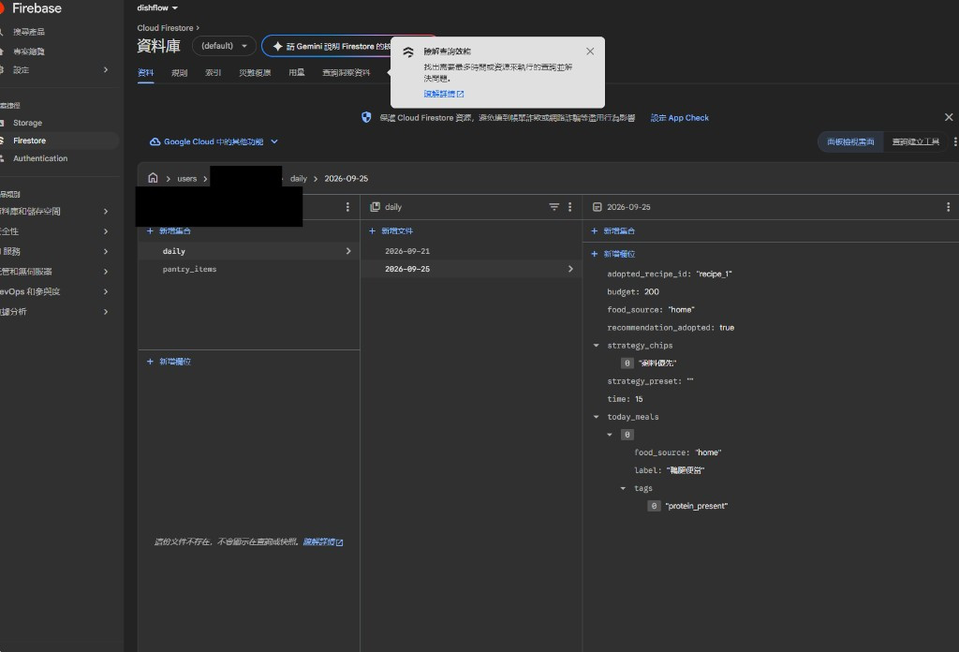
Task: Click the daily collection icon in header
Action: [375, 207]
